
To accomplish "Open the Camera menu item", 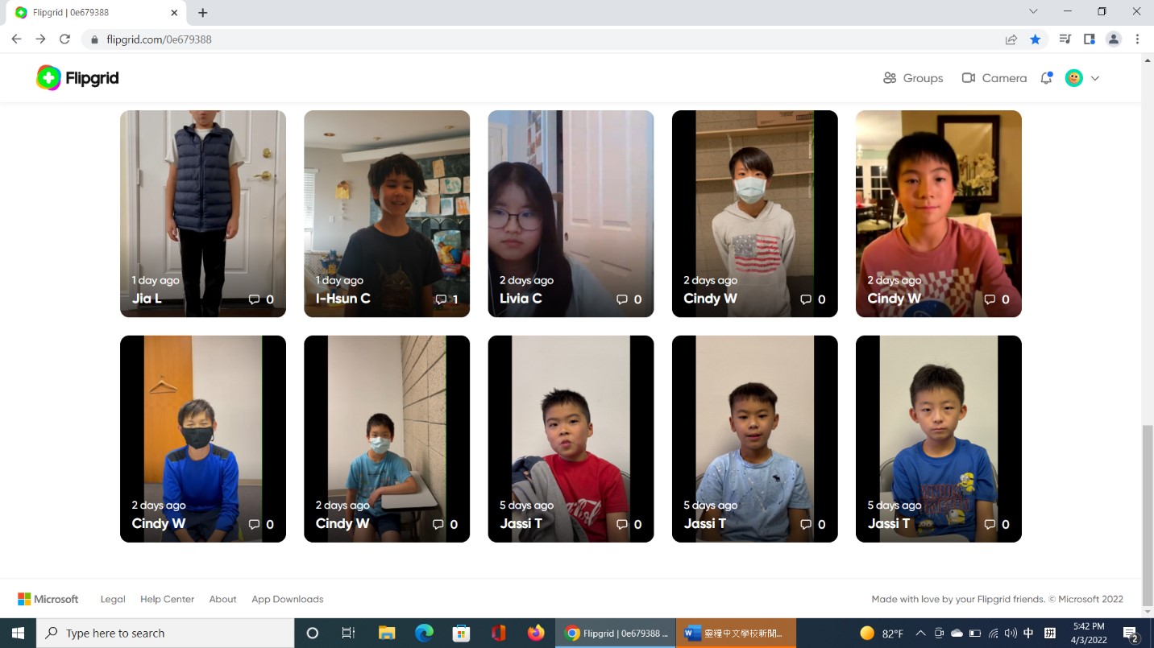I will 994,78.
